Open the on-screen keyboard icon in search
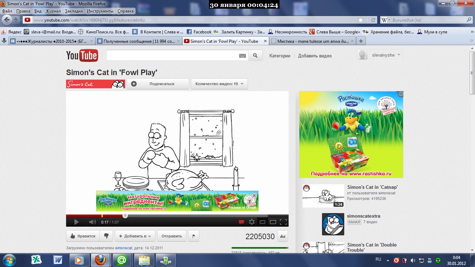This screenshot has height=267, width=475. coord(242,56)
